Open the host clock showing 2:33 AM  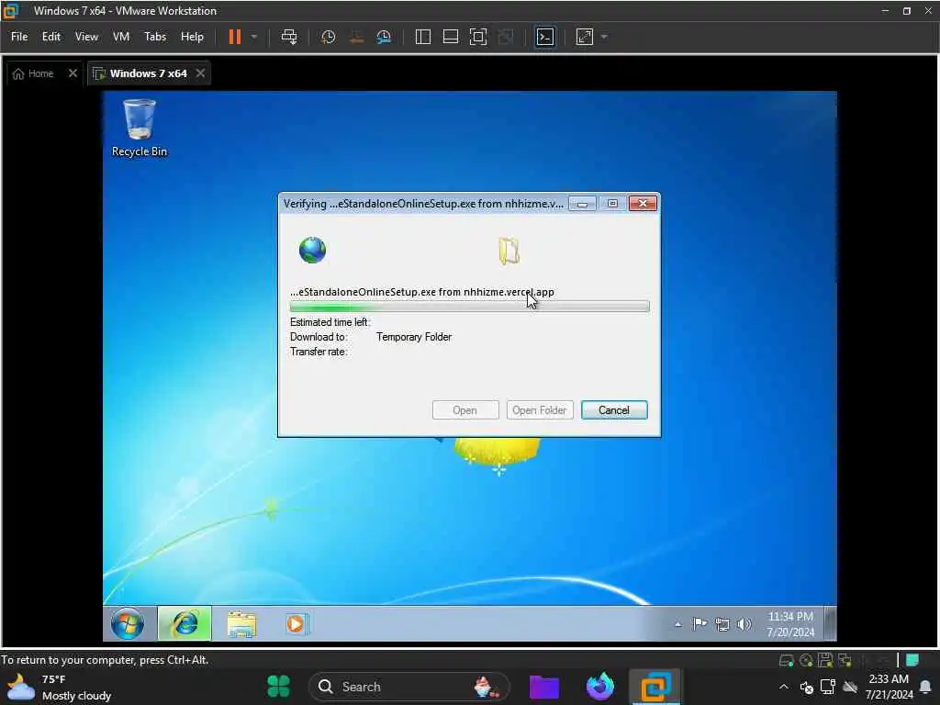(889, 687)
